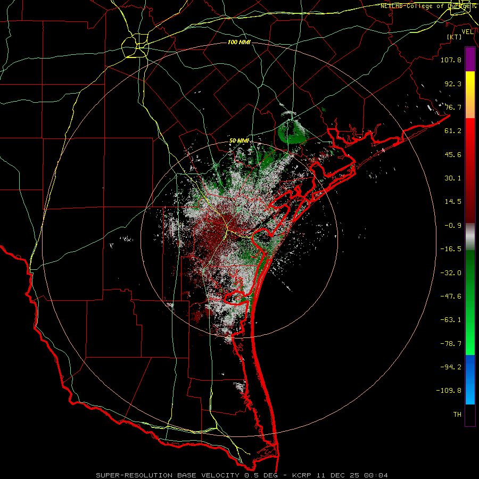479x479 pixels.
Task: Click the purple segment of the velocity color bar
Action: click(470, 59)
